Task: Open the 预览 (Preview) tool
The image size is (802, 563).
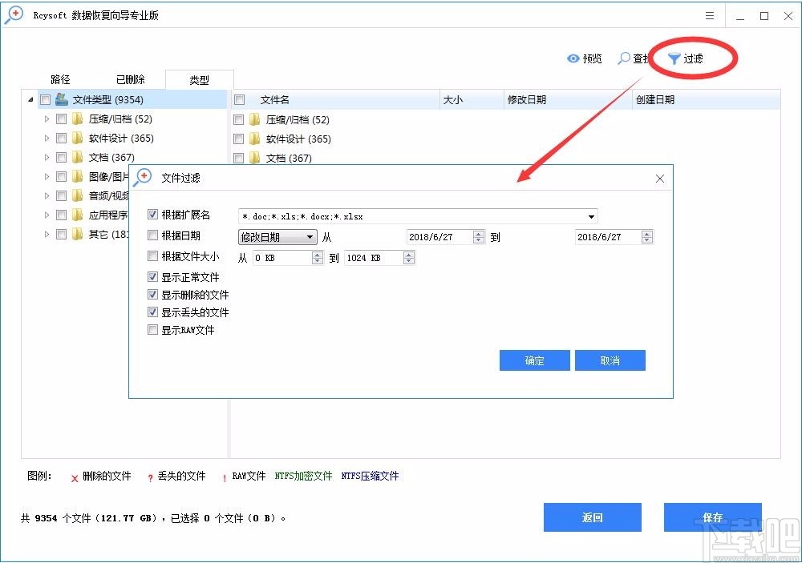Action: [585, 58]
